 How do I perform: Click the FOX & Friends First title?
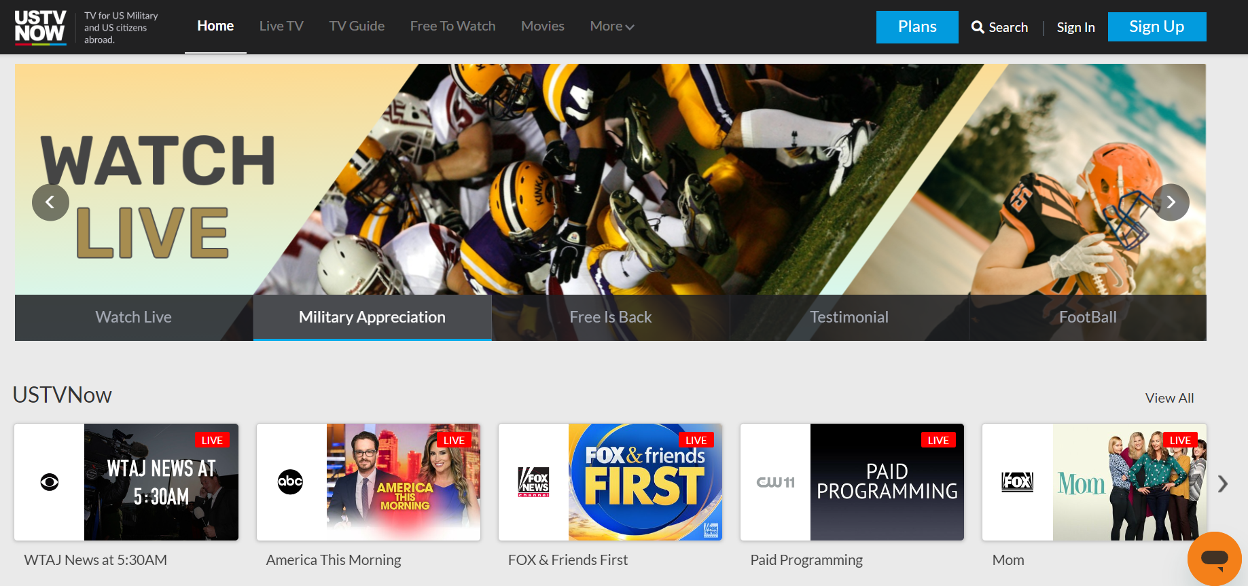click(568, 560)
